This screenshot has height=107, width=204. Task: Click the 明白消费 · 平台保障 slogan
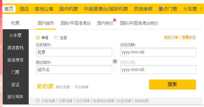(72, 87)
